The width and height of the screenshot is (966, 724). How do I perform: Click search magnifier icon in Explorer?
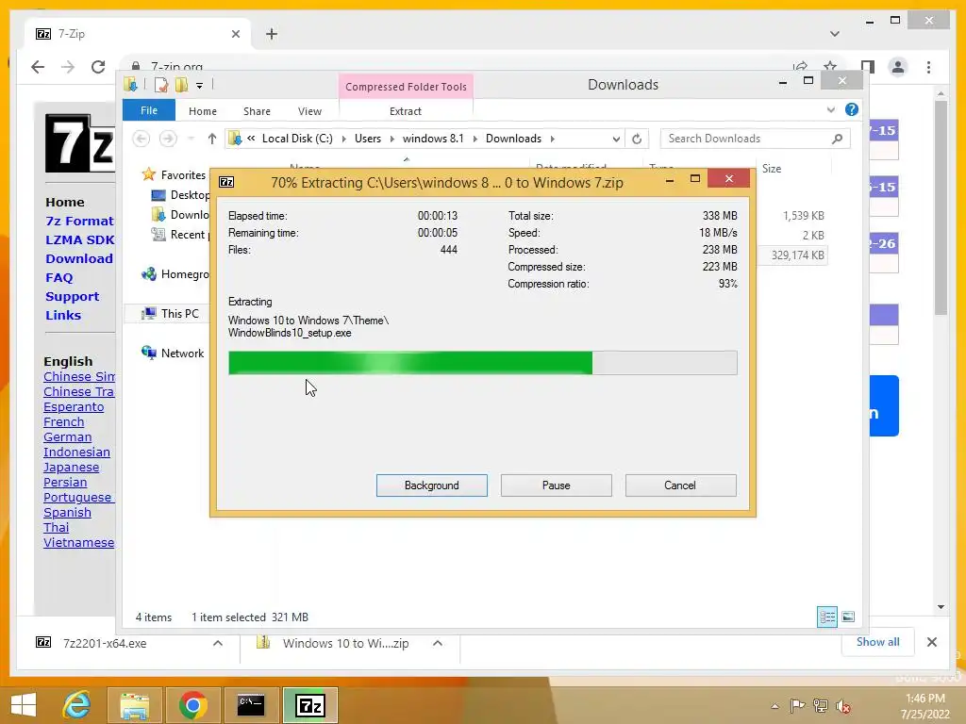[x=837, y=139]
